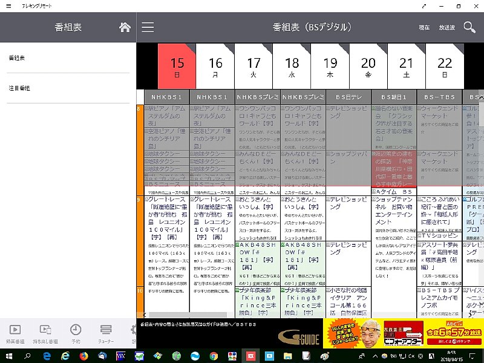Open the ビフォーアフター advertisement banner

click(404, 333)
